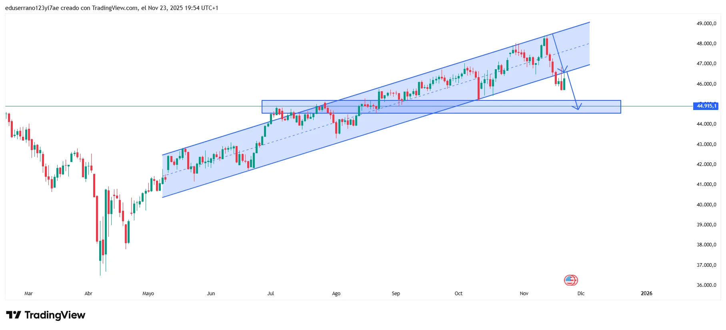726x330 pixels.
Task: Click the small arrowhead on the lower channel line
Action: pyautogui.click(x=564, y=71)
